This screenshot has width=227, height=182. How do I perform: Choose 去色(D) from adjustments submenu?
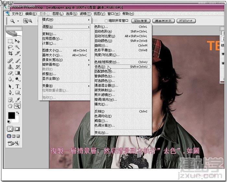[x=122, y=67]
